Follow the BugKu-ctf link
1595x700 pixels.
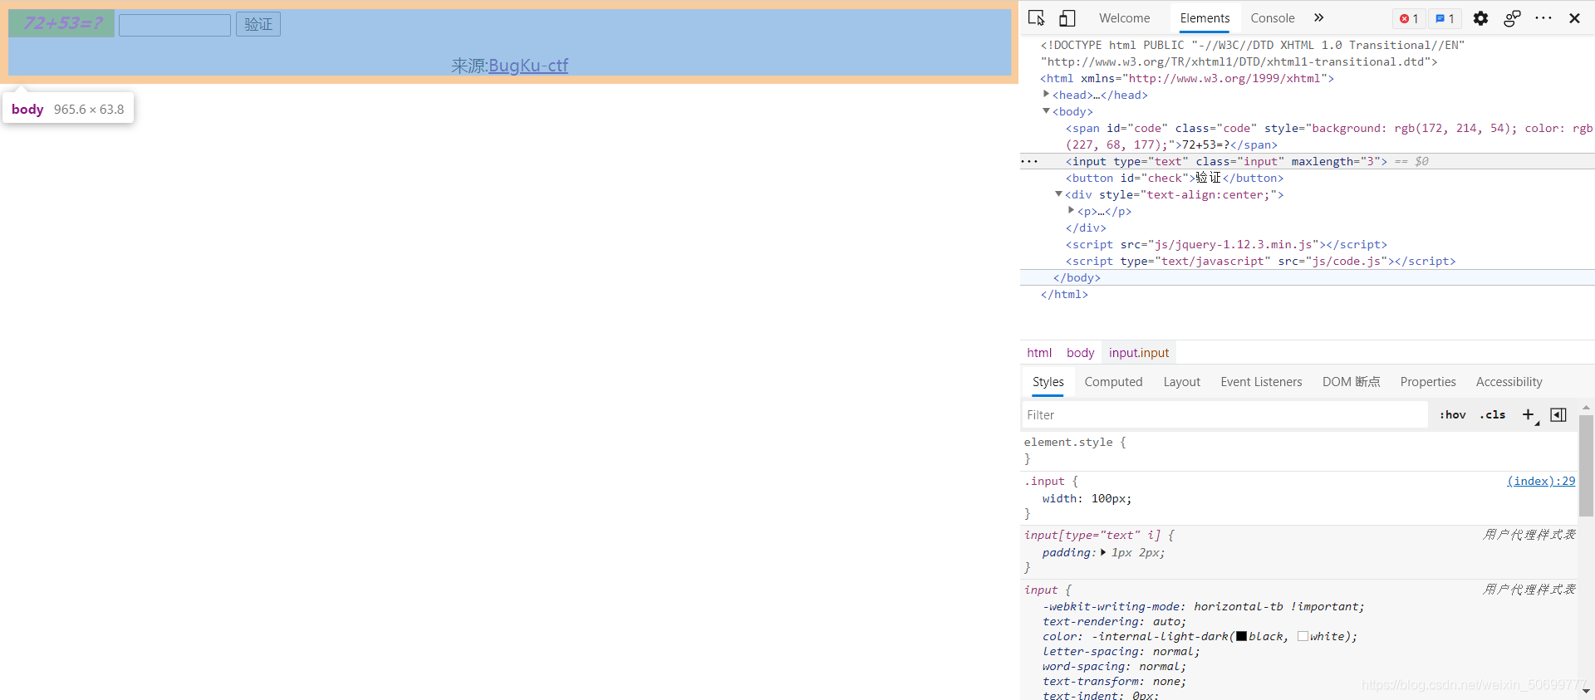528,66
